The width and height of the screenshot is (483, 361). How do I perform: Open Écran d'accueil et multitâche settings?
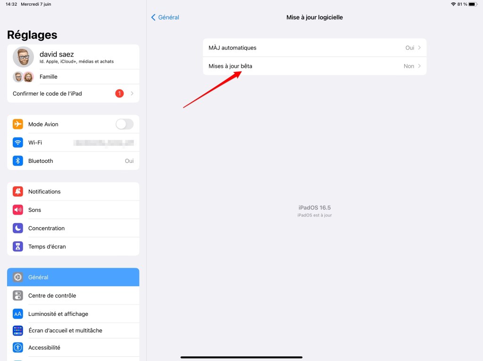73,330
